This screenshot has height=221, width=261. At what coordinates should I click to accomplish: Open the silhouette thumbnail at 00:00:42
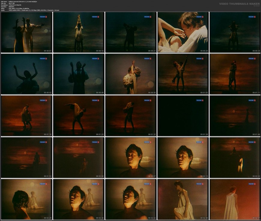pyautogui.click(x=26, y=74)
